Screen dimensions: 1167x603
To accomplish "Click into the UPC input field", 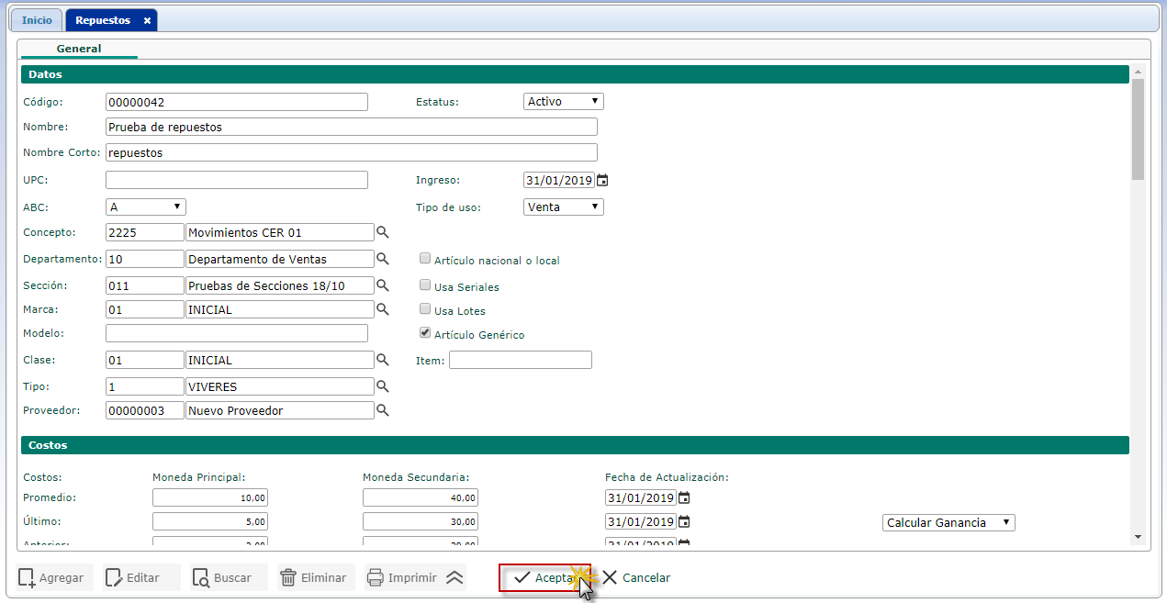I will point(236,180).
